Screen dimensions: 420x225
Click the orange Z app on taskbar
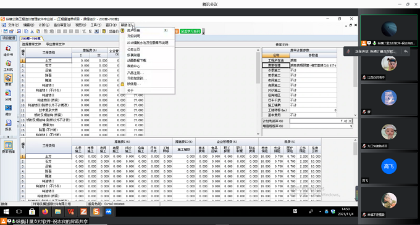[83, 211]
